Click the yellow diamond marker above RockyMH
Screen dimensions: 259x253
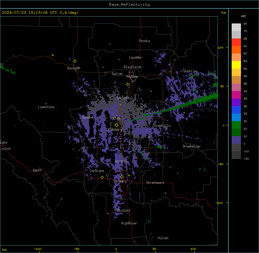(x=75, y=61)
